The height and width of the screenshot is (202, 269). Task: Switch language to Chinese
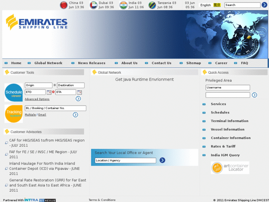(x=217, y=5)
